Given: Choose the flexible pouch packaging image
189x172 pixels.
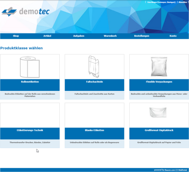Looking at the screenshot, I should point(159,67).
